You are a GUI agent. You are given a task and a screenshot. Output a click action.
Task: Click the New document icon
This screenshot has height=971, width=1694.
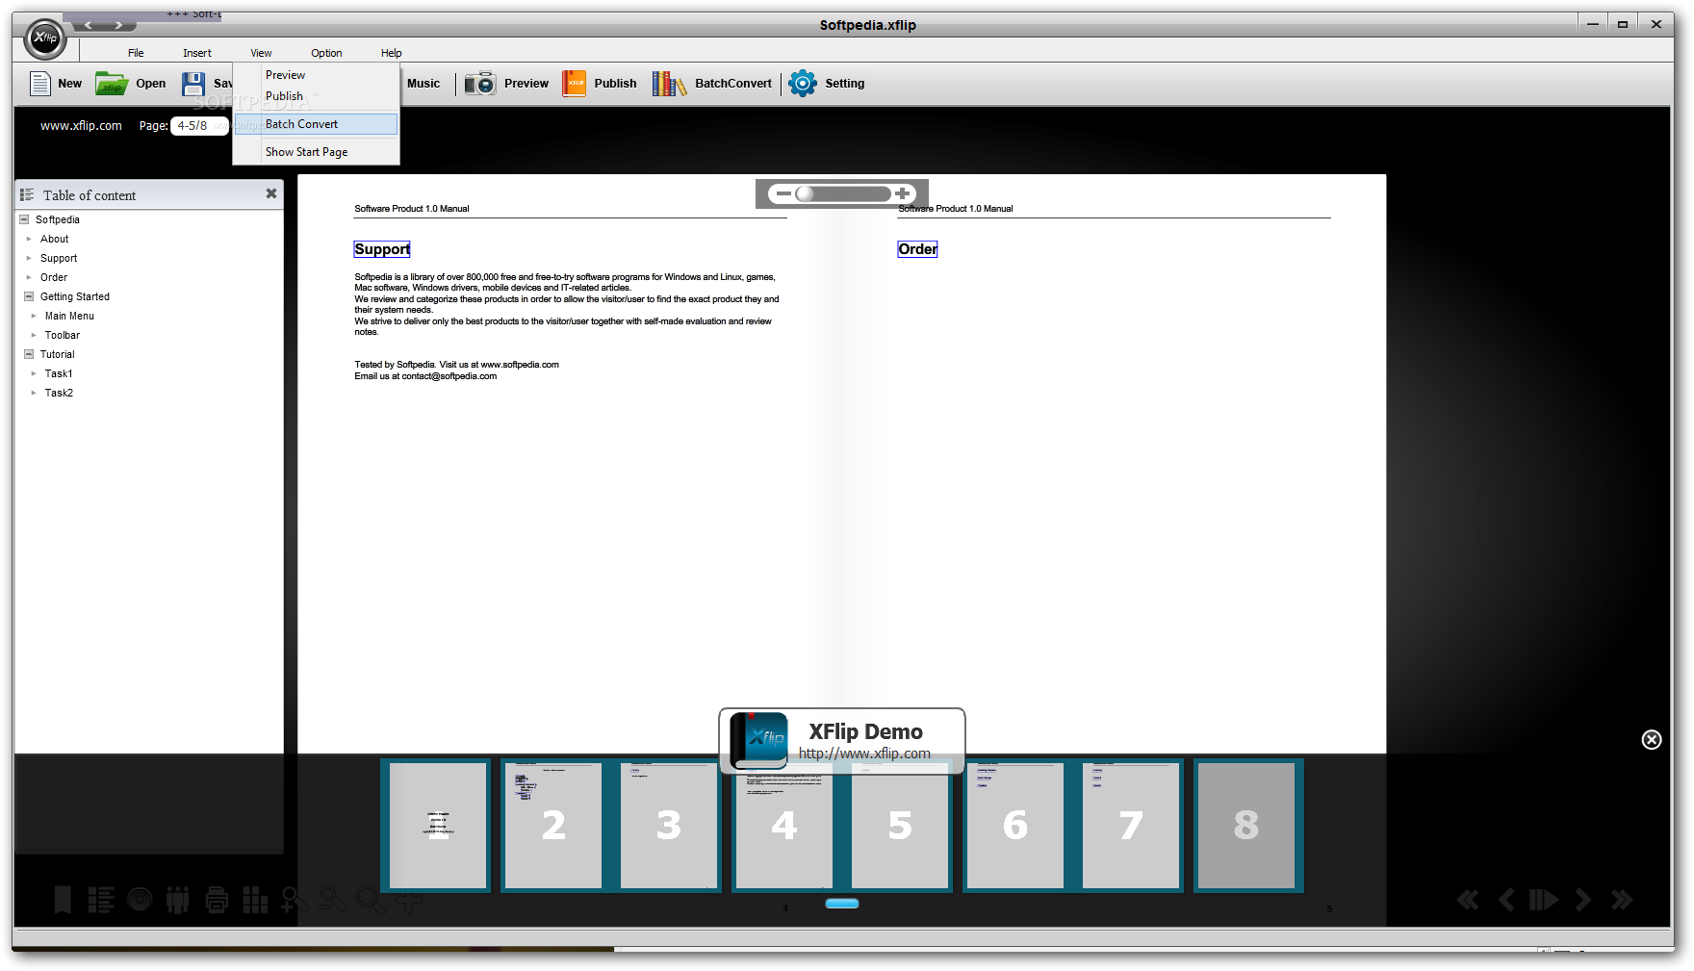[x=40, y=84]
